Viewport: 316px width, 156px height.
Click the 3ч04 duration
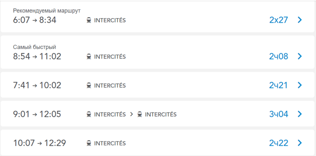[279, 114]
